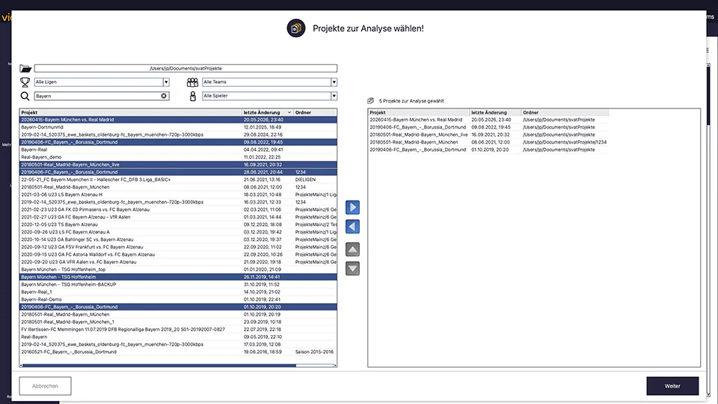Viewport: 718px width, 404px height.
Task: Sort left list by Ordner column
Action: tap(315, 112)
